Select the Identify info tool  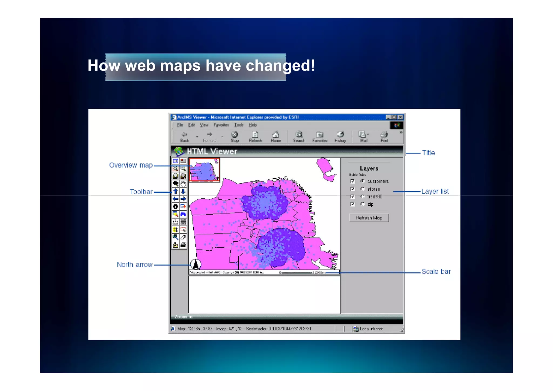176,206
